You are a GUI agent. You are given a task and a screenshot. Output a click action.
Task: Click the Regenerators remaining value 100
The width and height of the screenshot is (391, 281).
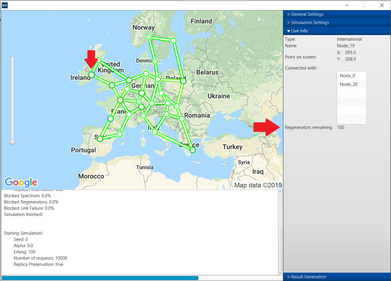(x=340, y=127)
